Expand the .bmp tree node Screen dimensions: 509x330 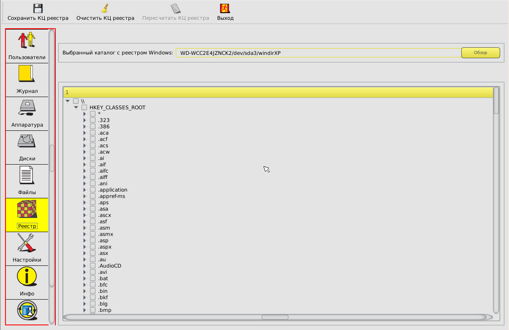[x=84, y=310]
